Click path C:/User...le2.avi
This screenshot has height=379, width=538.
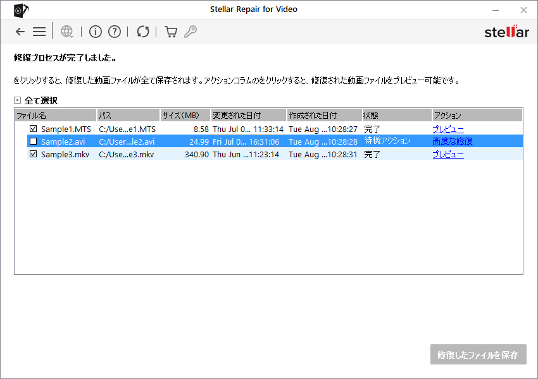126,141
